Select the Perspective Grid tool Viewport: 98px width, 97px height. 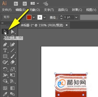point(13,81)
